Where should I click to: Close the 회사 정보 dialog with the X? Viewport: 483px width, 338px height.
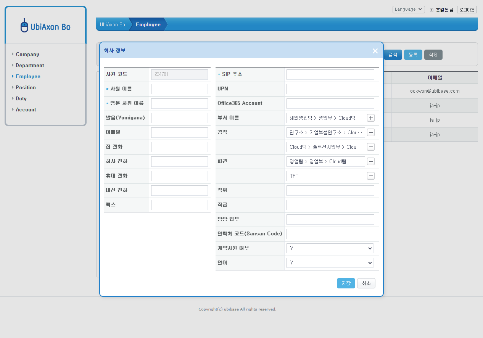pos(375,51)
